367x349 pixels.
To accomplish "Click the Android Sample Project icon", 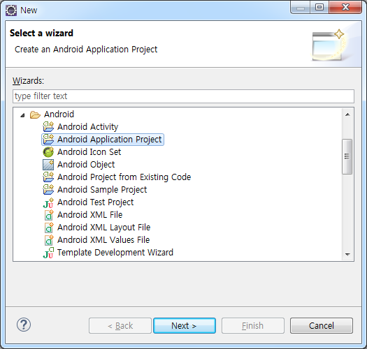I will tap(48, 190).
